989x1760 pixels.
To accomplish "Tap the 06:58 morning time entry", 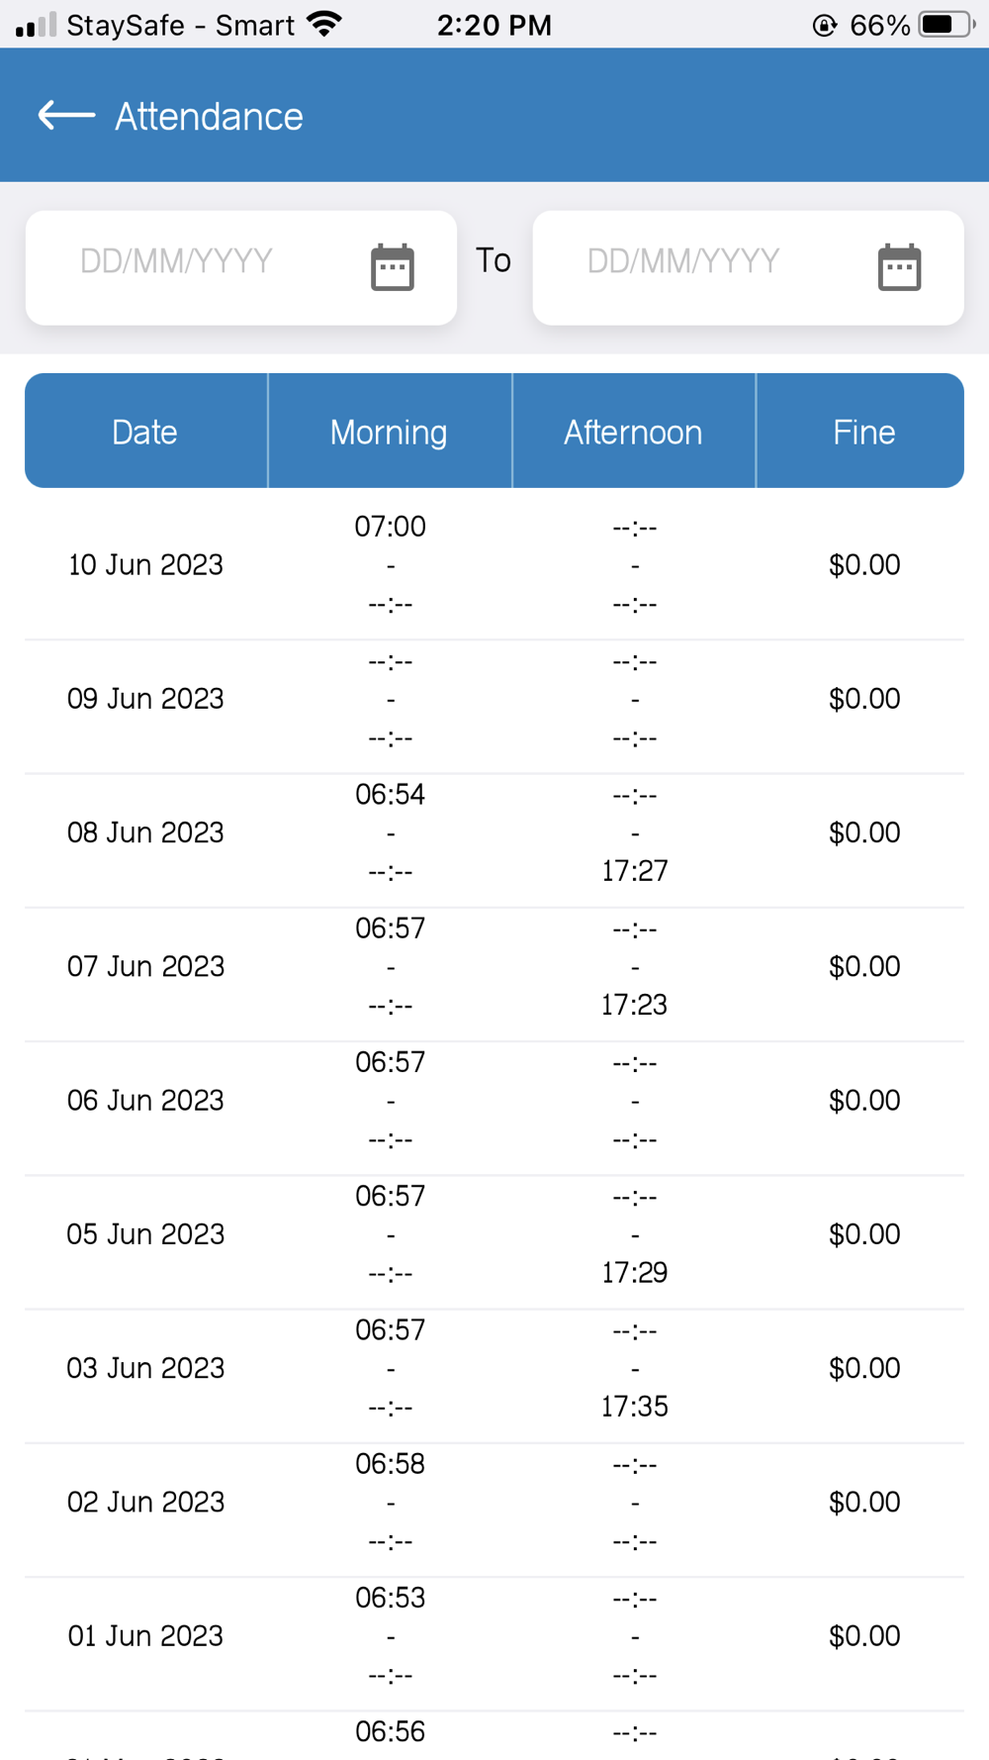I will (390, 1464).
